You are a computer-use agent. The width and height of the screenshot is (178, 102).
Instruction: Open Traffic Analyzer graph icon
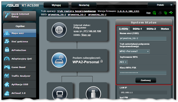pyautogui.click(x=7, y=75)
